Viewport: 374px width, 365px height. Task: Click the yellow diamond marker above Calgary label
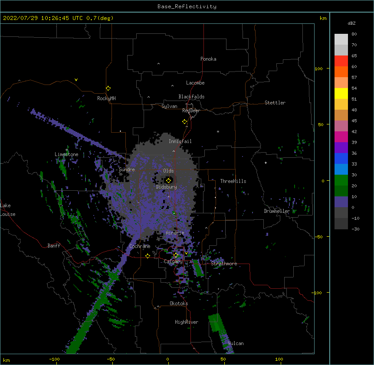(176, 255)
